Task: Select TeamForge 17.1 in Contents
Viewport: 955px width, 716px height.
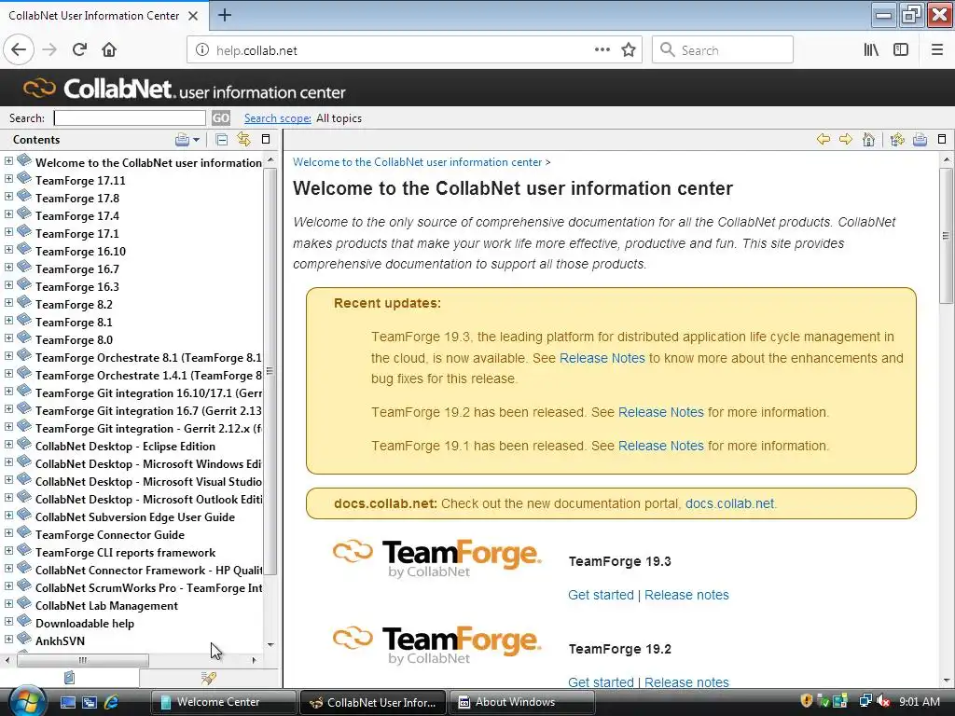Action: coord(77,234)
